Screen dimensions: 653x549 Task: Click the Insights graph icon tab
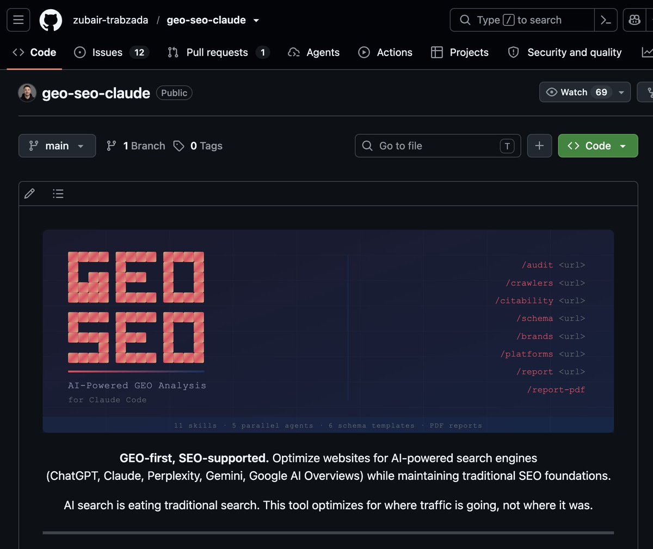[x=647, y=52]
